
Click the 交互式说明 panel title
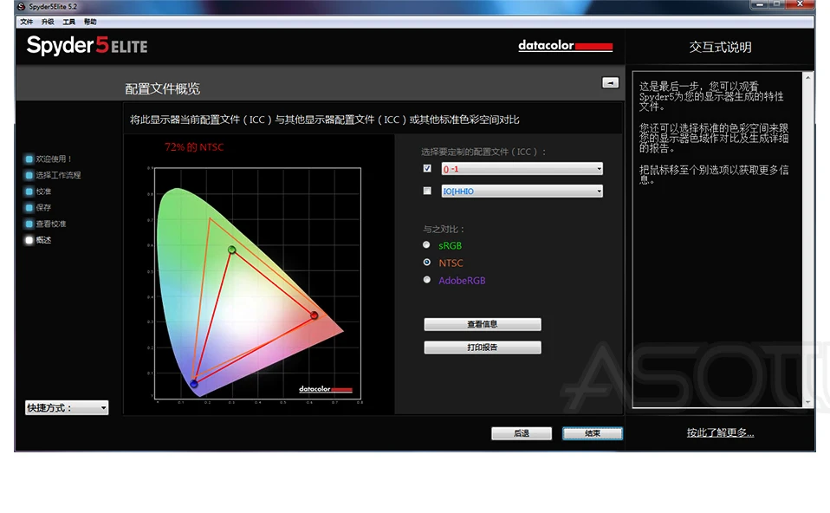pos(721,47)
